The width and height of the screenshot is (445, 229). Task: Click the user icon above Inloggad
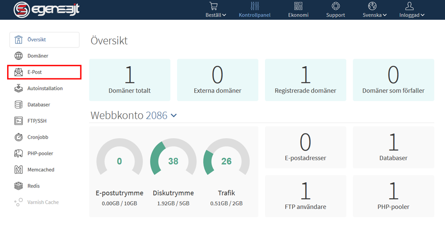click(x=409, y=6)
